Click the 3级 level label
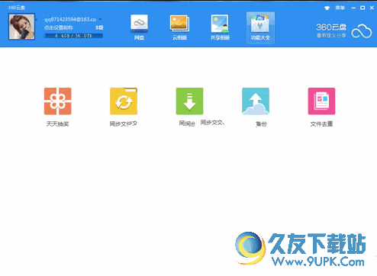The image size is (377, 276). click(x=99, y=27)
